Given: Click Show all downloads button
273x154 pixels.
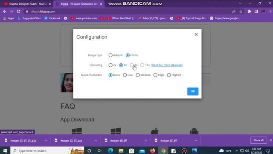Looking at the screenshot, I should click(x=258, y=140).
